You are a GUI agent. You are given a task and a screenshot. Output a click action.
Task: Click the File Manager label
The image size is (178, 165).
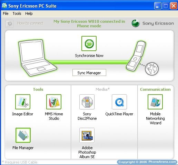[x=23, y=148]
